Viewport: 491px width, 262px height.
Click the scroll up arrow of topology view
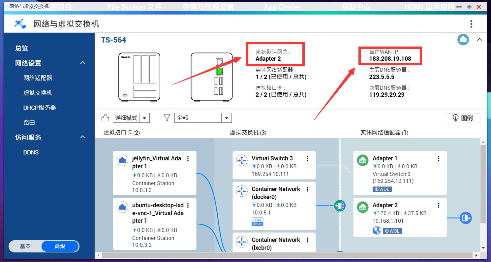pyautogui.click(x=483, y=142)
